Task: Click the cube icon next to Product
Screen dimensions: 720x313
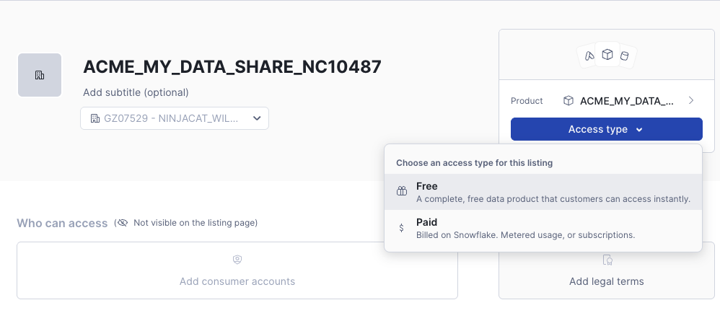Action: [x=568, y=101]
